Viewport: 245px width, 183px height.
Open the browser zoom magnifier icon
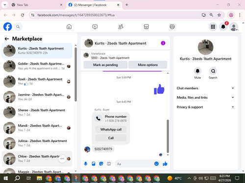click(x=211, y=15)
